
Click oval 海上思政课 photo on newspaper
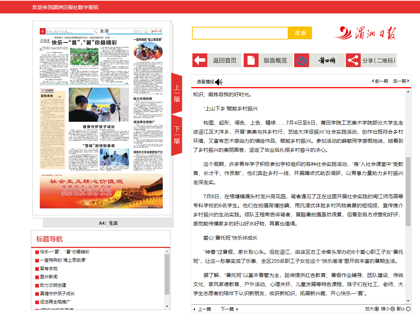(148, 51)
